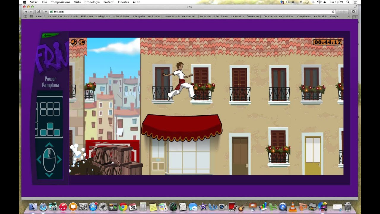Open Safari's share button
The height and width of the screenshot is (214, 380).
pyautogui.click(x=38, y=12)
